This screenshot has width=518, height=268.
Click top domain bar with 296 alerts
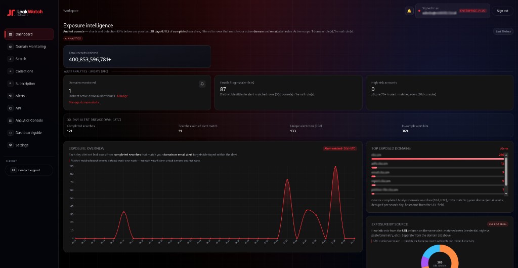click(438, 159)
